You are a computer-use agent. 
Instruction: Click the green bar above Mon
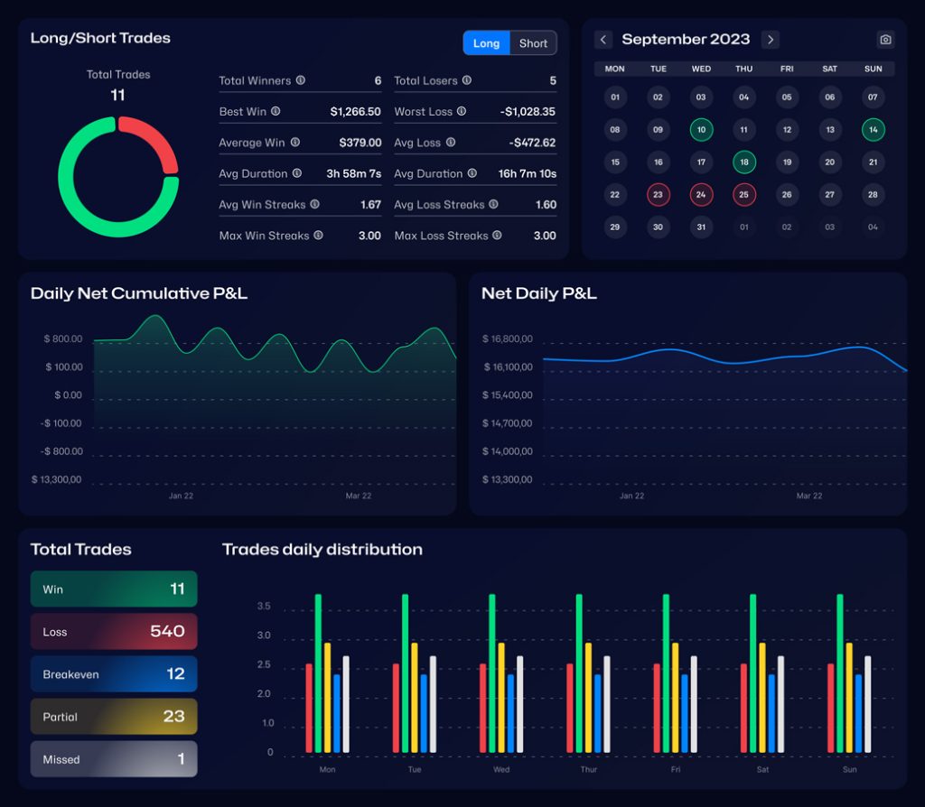click(318, 672)
